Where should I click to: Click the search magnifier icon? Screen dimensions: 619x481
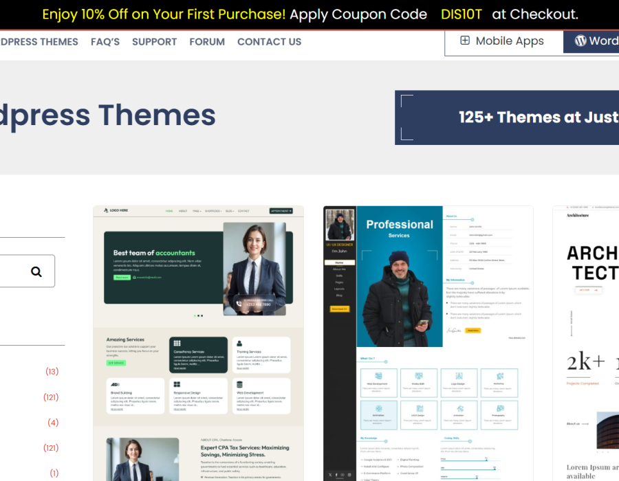[x=36, y=271]
